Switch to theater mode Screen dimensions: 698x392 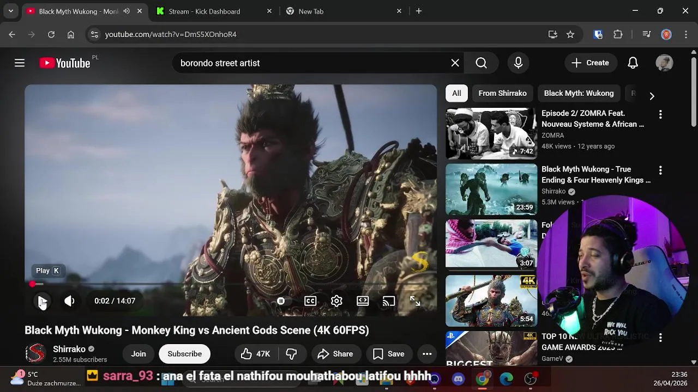[x=363, y=301]
